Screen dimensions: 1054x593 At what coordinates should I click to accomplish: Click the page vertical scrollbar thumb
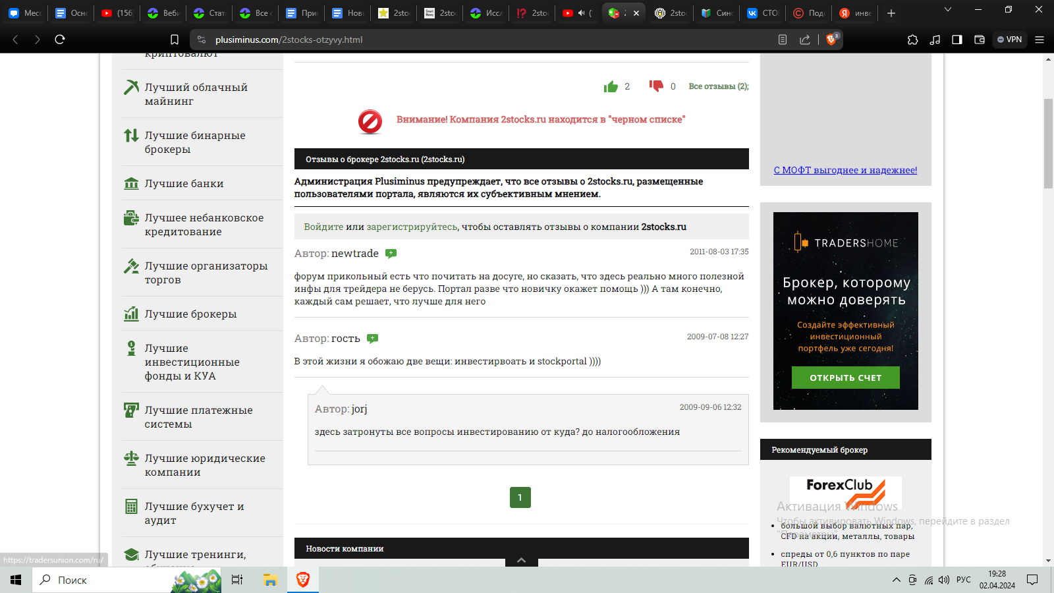1048,144
